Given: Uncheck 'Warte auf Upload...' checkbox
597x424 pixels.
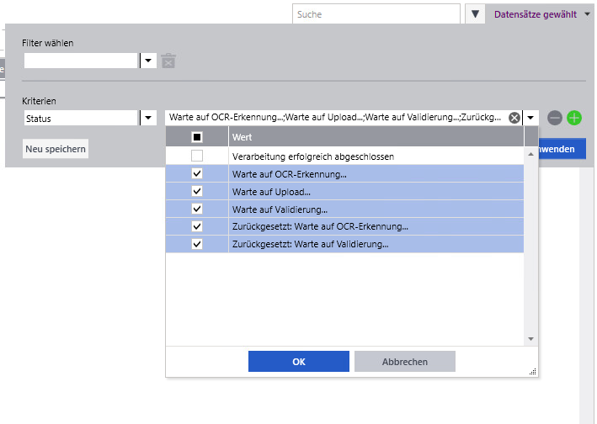Looking at the screenshot, I should coord(197,192).
